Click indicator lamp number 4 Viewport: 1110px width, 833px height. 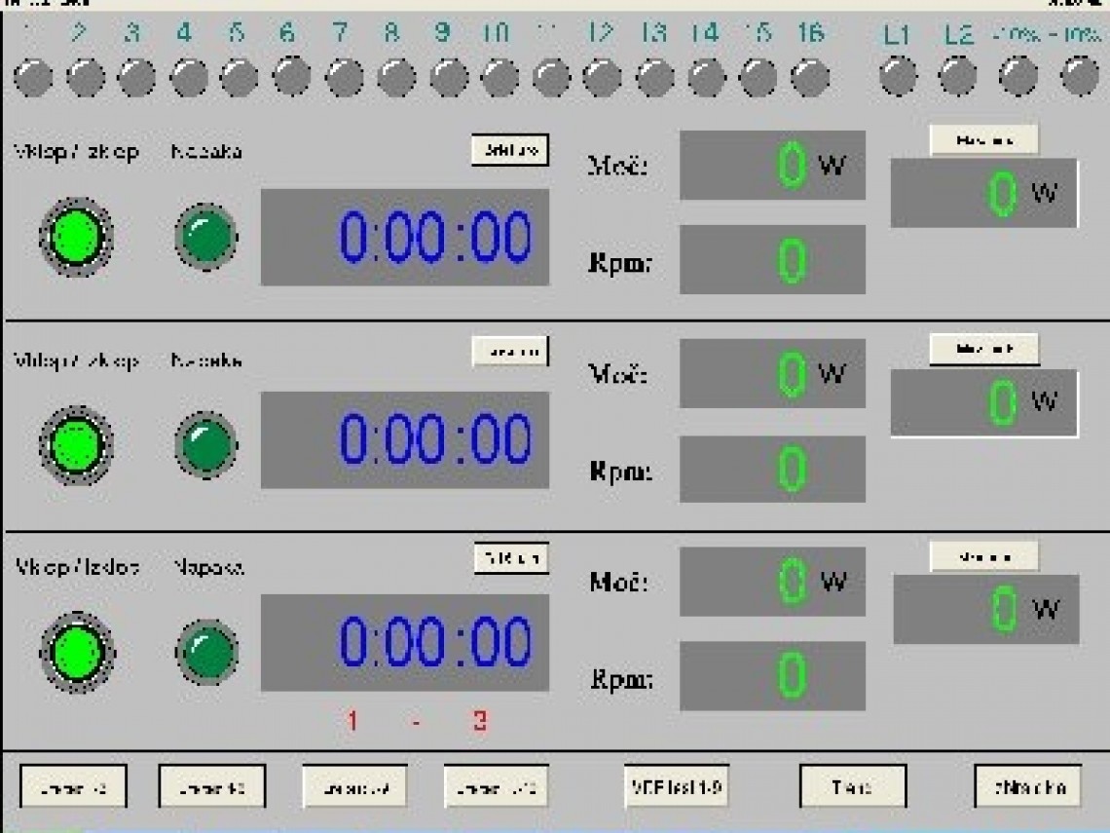point(189,77)
